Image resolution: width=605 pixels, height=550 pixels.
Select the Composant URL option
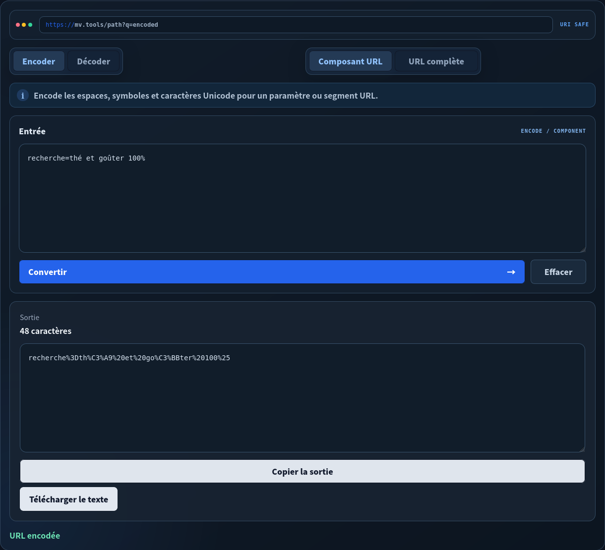click(x=351, y=61)
